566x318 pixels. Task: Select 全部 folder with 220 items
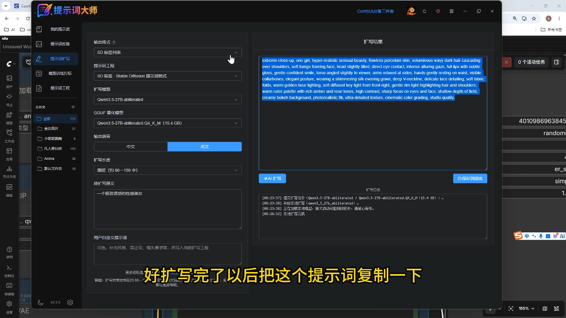pyautogui.click(x=55, y=118)
